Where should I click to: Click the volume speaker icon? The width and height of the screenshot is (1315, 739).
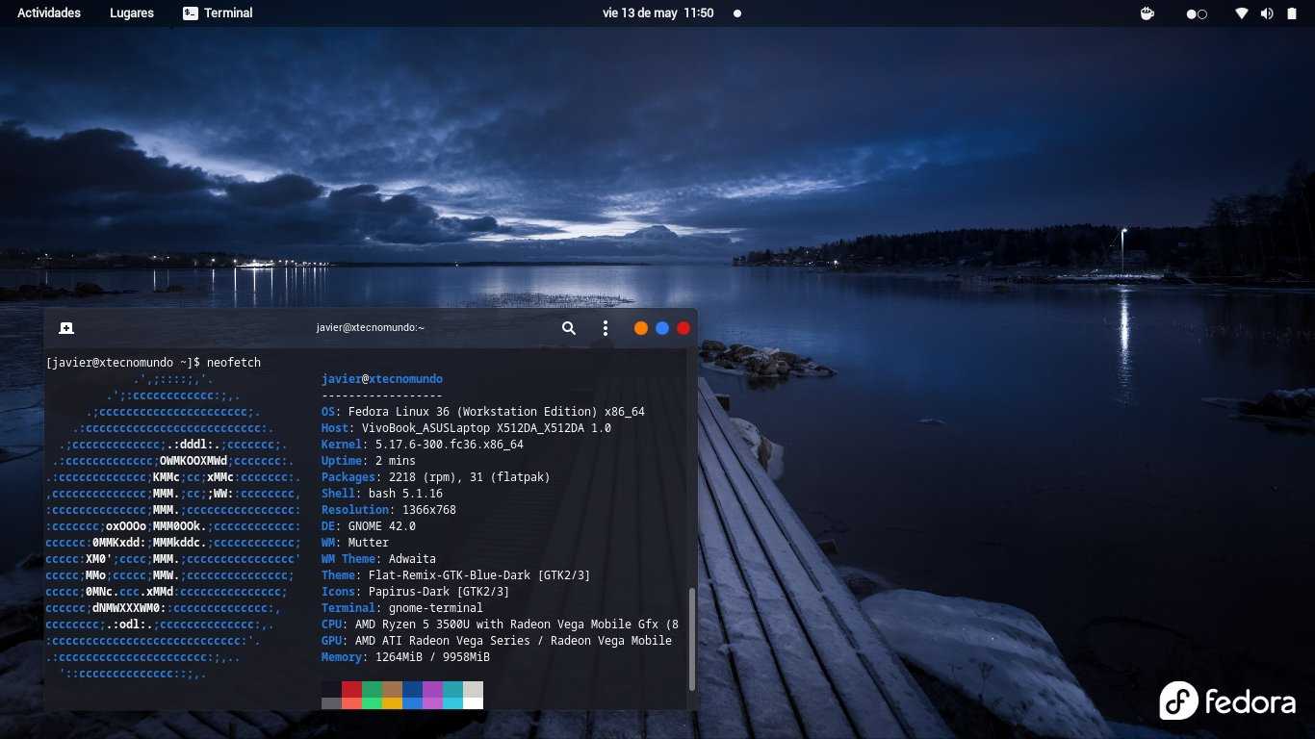(x=1266, y=13)
